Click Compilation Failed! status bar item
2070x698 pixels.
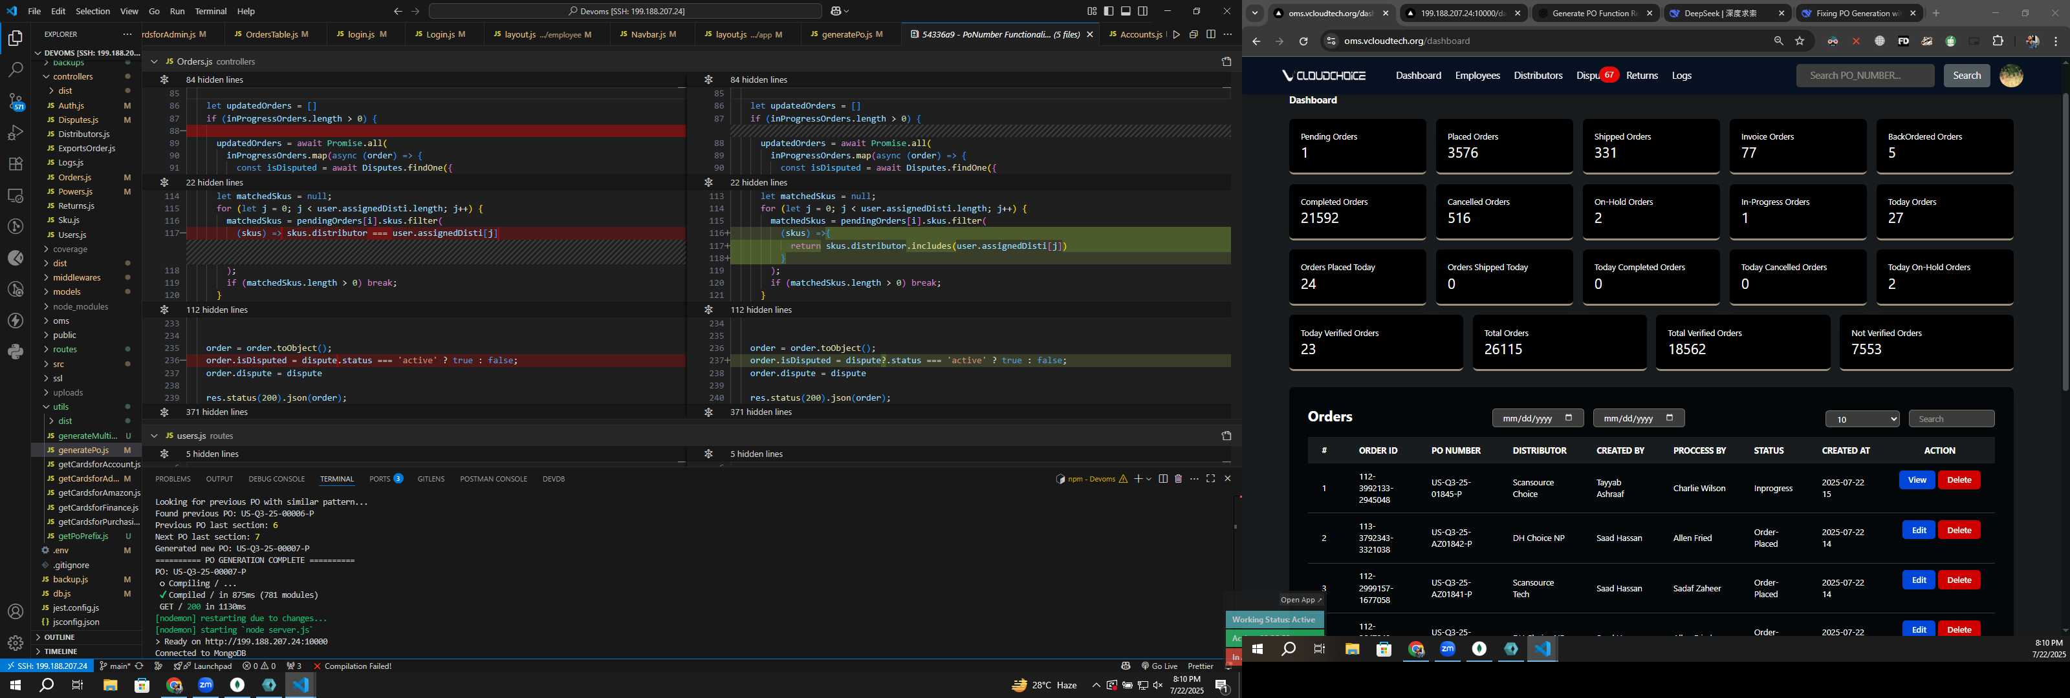click(352, 666)
